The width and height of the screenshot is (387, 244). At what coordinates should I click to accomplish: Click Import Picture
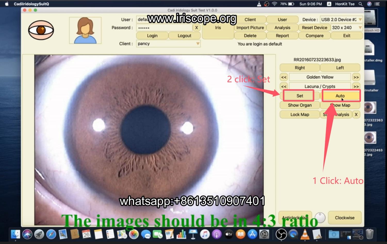point(250,28)
